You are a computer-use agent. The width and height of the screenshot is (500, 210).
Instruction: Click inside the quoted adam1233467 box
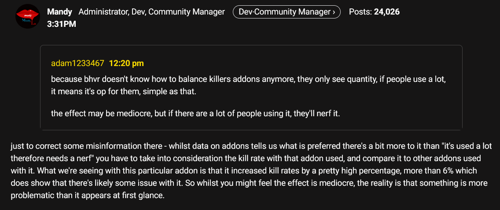tap(251, 88)
